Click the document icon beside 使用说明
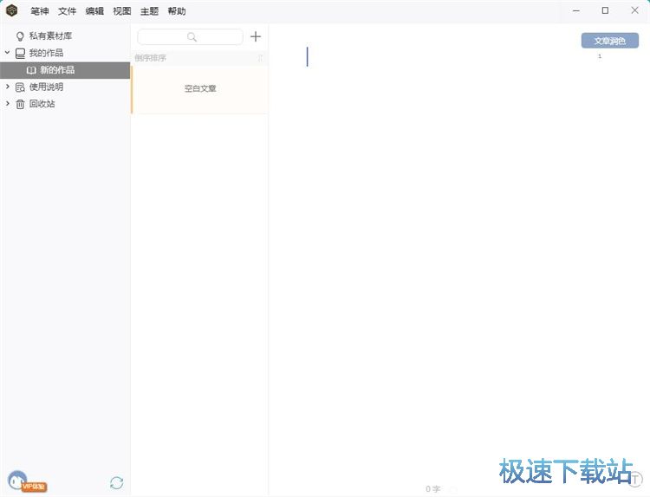This screenshot has width=650, height=497. pos(20,87)
